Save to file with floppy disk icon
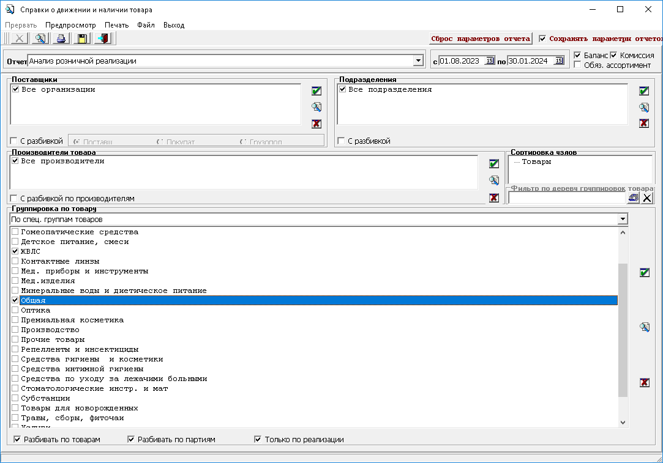The width and height of the screenshot is (663, 463). click(x=82, y=39)
